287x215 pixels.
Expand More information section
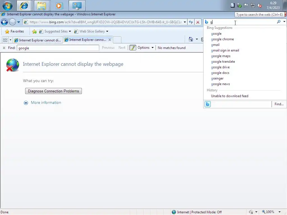(x=43, y=103)
